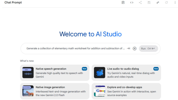The image size is (178, 100).
Task: Open the Explore and co-develop apps card
Action: [x=126, y=91]
